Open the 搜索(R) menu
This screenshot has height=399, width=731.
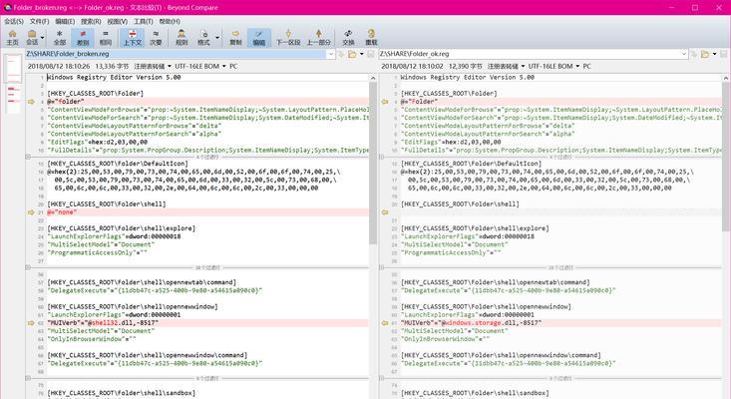(91, 21)
